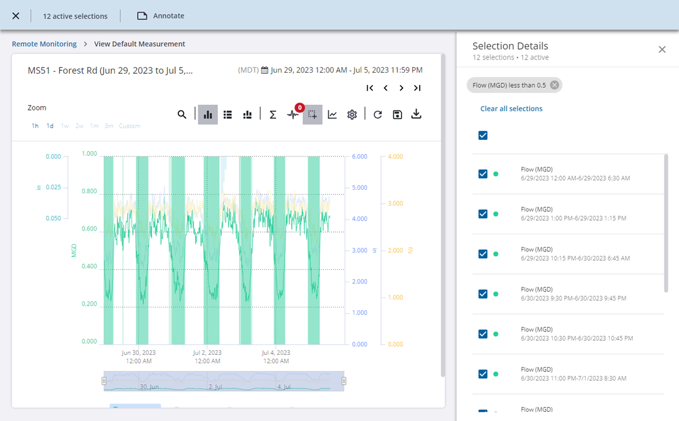Open chart settings gear icon

click(x=352, y=115)
